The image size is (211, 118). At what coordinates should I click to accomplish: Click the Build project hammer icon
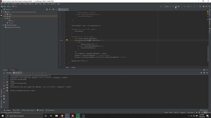(161, 7)
